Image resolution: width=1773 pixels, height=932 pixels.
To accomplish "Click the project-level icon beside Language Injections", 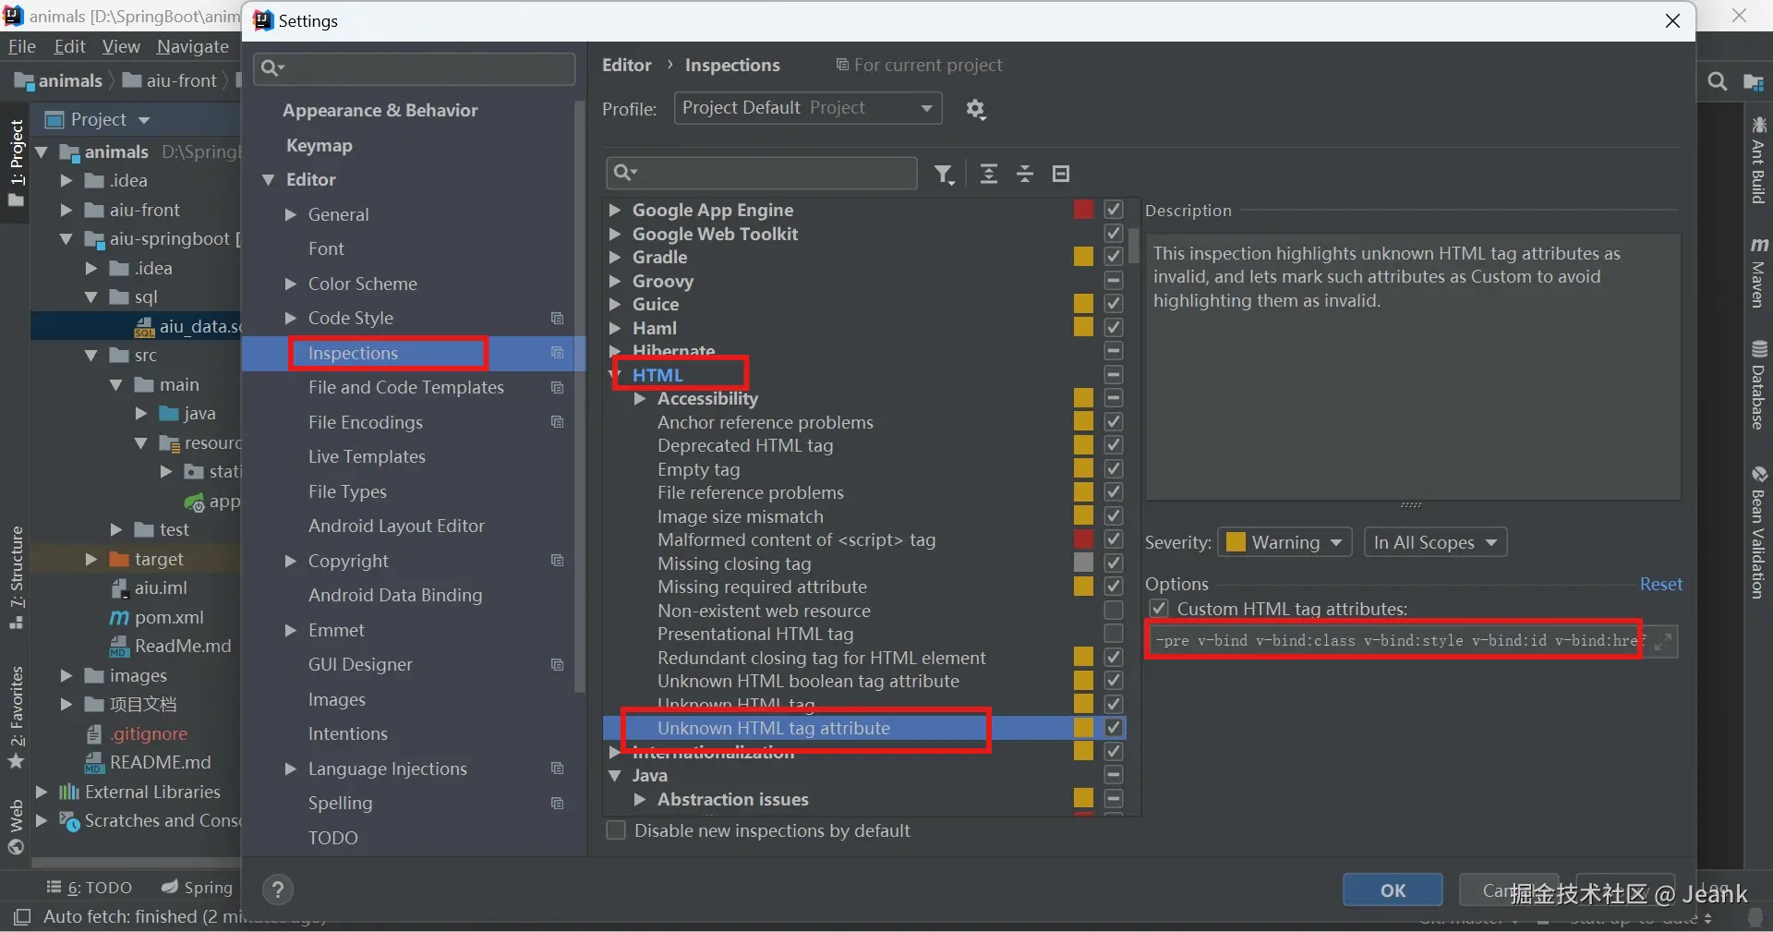I will pyautogui.click(x=557, y=769).
